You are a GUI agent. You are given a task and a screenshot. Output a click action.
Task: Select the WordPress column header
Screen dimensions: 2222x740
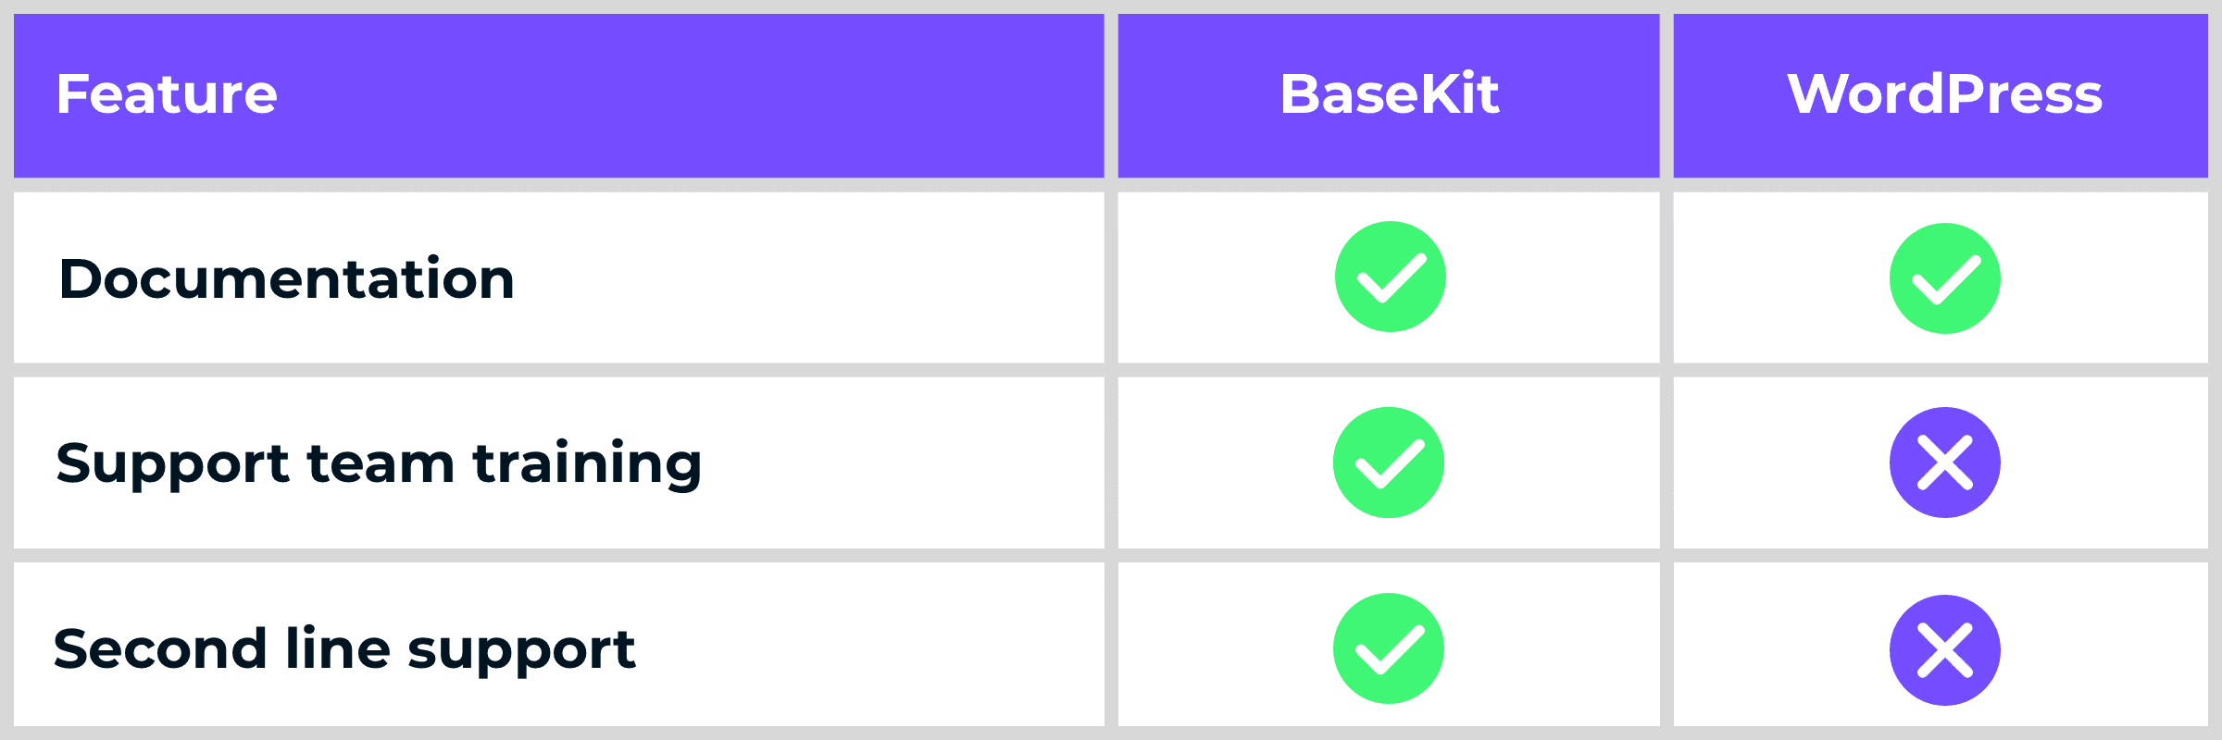click(x=1944, y=94)
